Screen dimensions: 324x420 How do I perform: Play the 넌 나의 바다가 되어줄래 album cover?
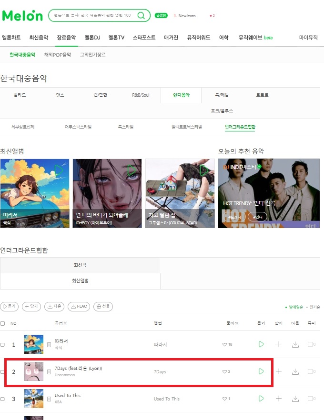(x=132, y=170)
